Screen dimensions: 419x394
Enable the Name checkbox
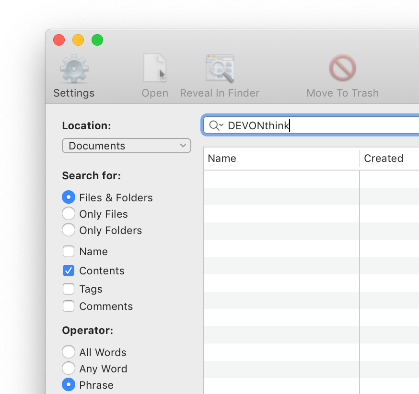coord(69,251)
